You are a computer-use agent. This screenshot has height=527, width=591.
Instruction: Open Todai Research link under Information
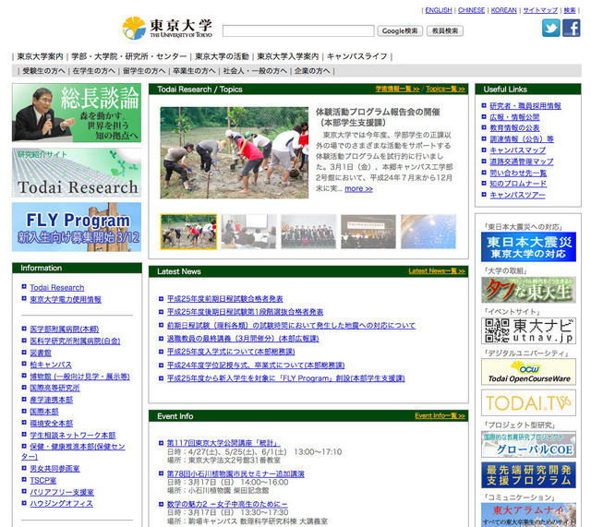coord(57,287)
